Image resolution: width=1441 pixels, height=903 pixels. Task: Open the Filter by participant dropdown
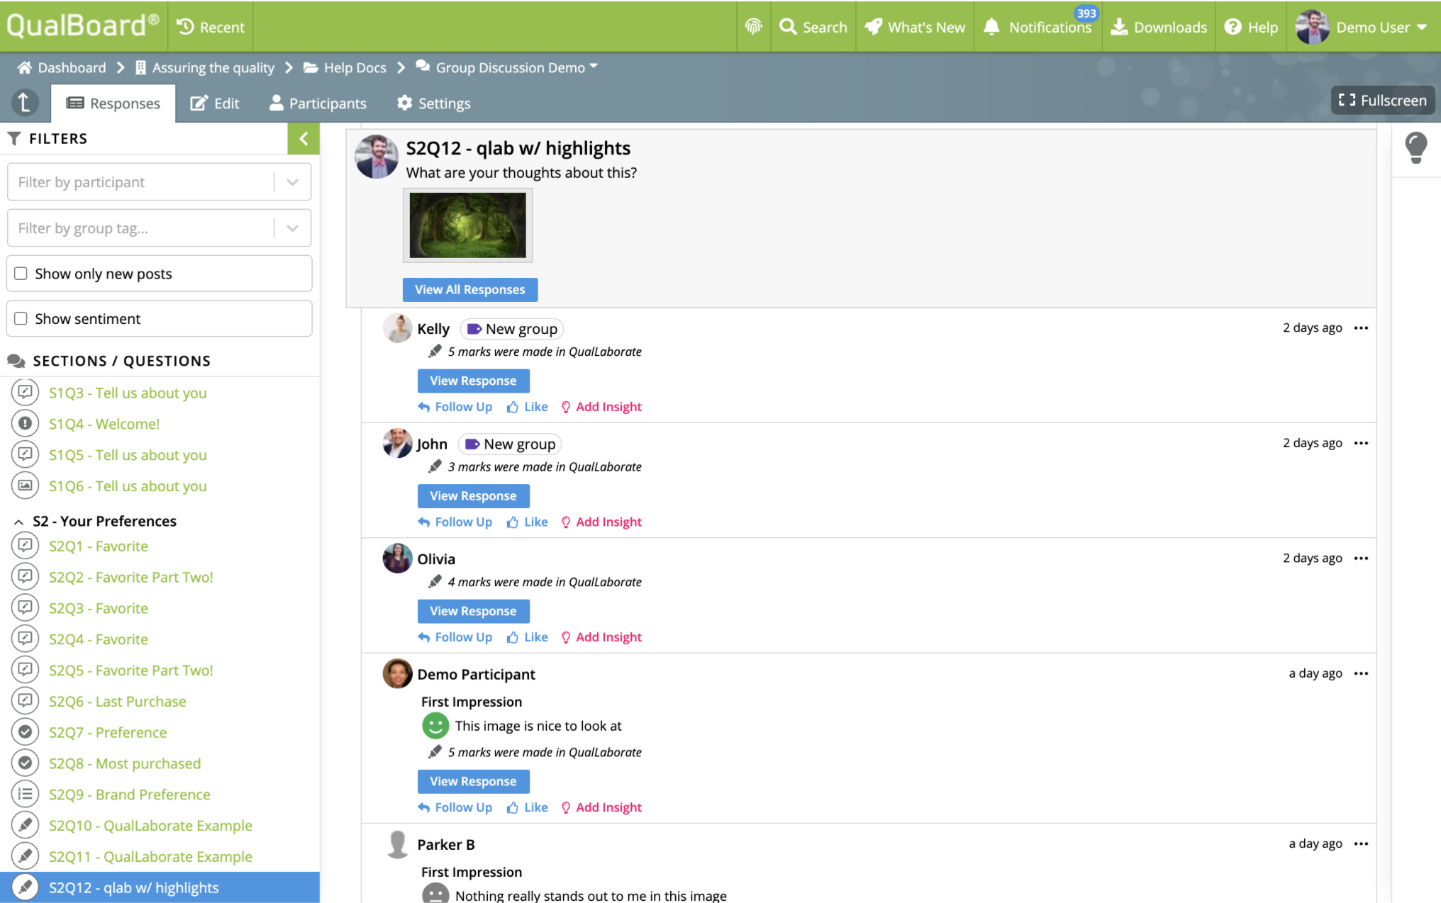pyautogui.click(x=292, y=182)
